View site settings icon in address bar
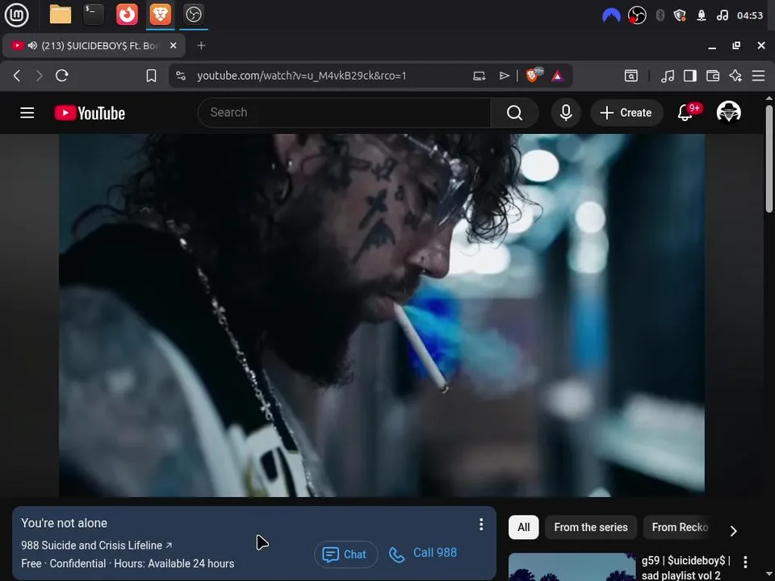This screenshot has width=775, height=581. coord(181,76)
